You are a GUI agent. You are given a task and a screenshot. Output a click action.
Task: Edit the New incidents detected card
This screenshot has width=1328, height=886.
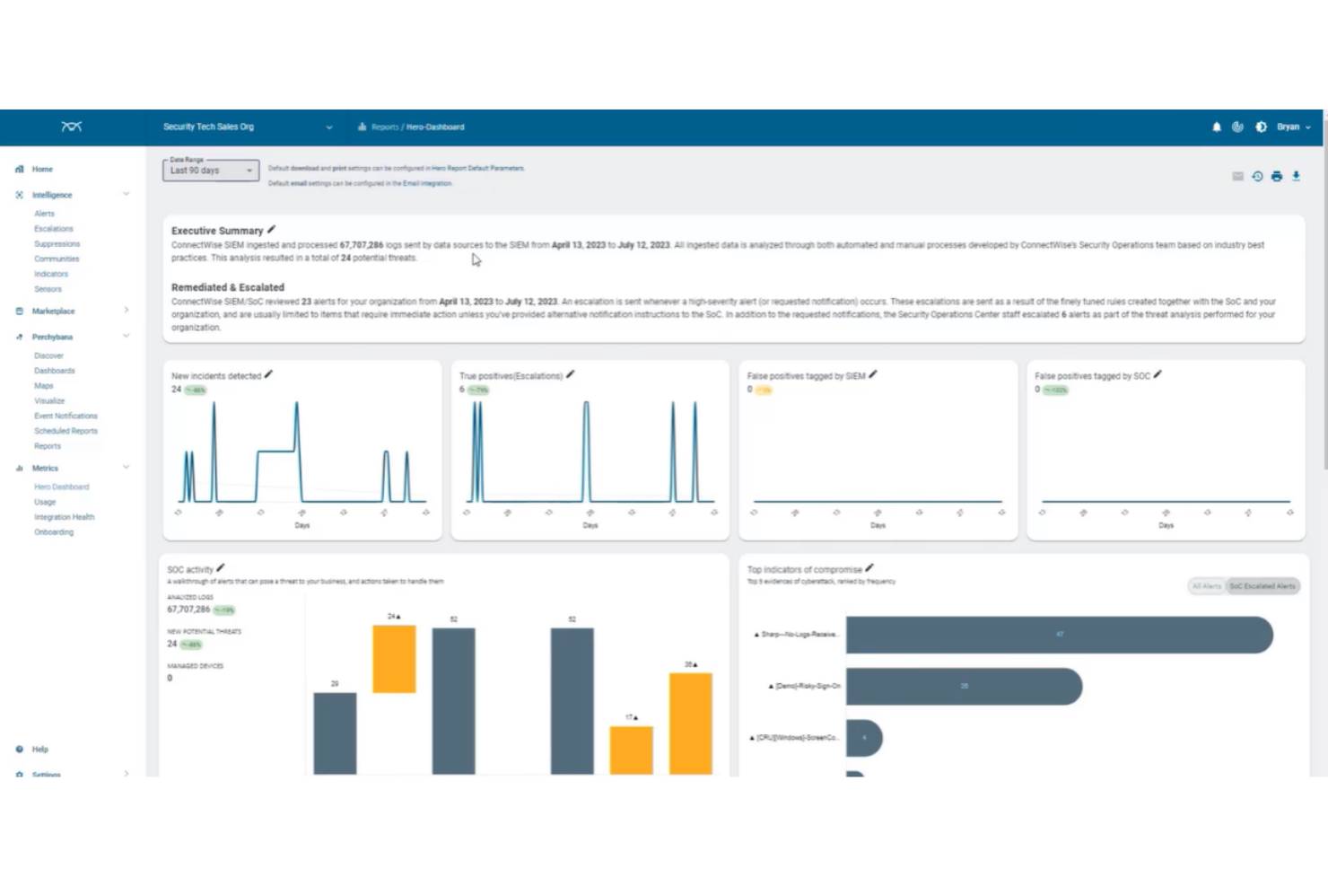coord(268,375)
